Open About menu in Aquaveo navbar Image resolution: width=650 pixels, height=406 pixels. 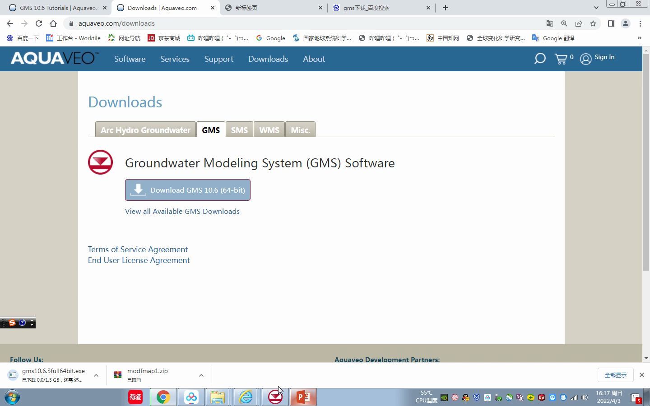[314, 59]
